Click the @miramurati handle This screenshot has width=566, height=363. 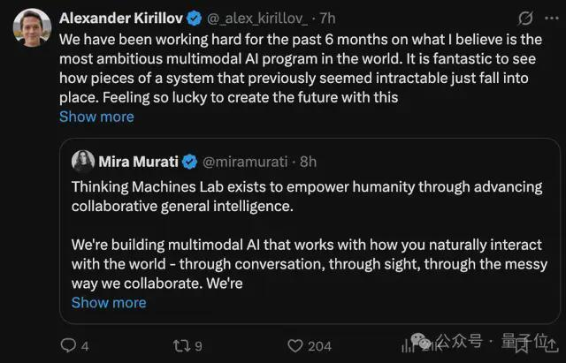point(245,162)
